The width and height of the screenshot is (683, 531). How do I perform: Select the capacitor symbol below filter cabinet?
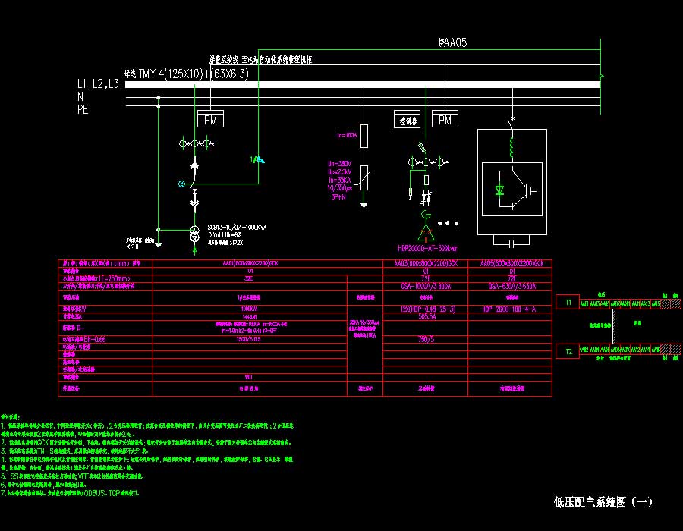point(511,244)
